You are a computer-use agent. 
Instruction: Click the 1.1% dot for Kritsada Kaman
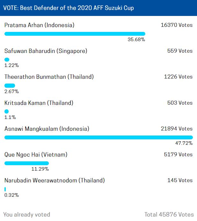coord(6,112)
